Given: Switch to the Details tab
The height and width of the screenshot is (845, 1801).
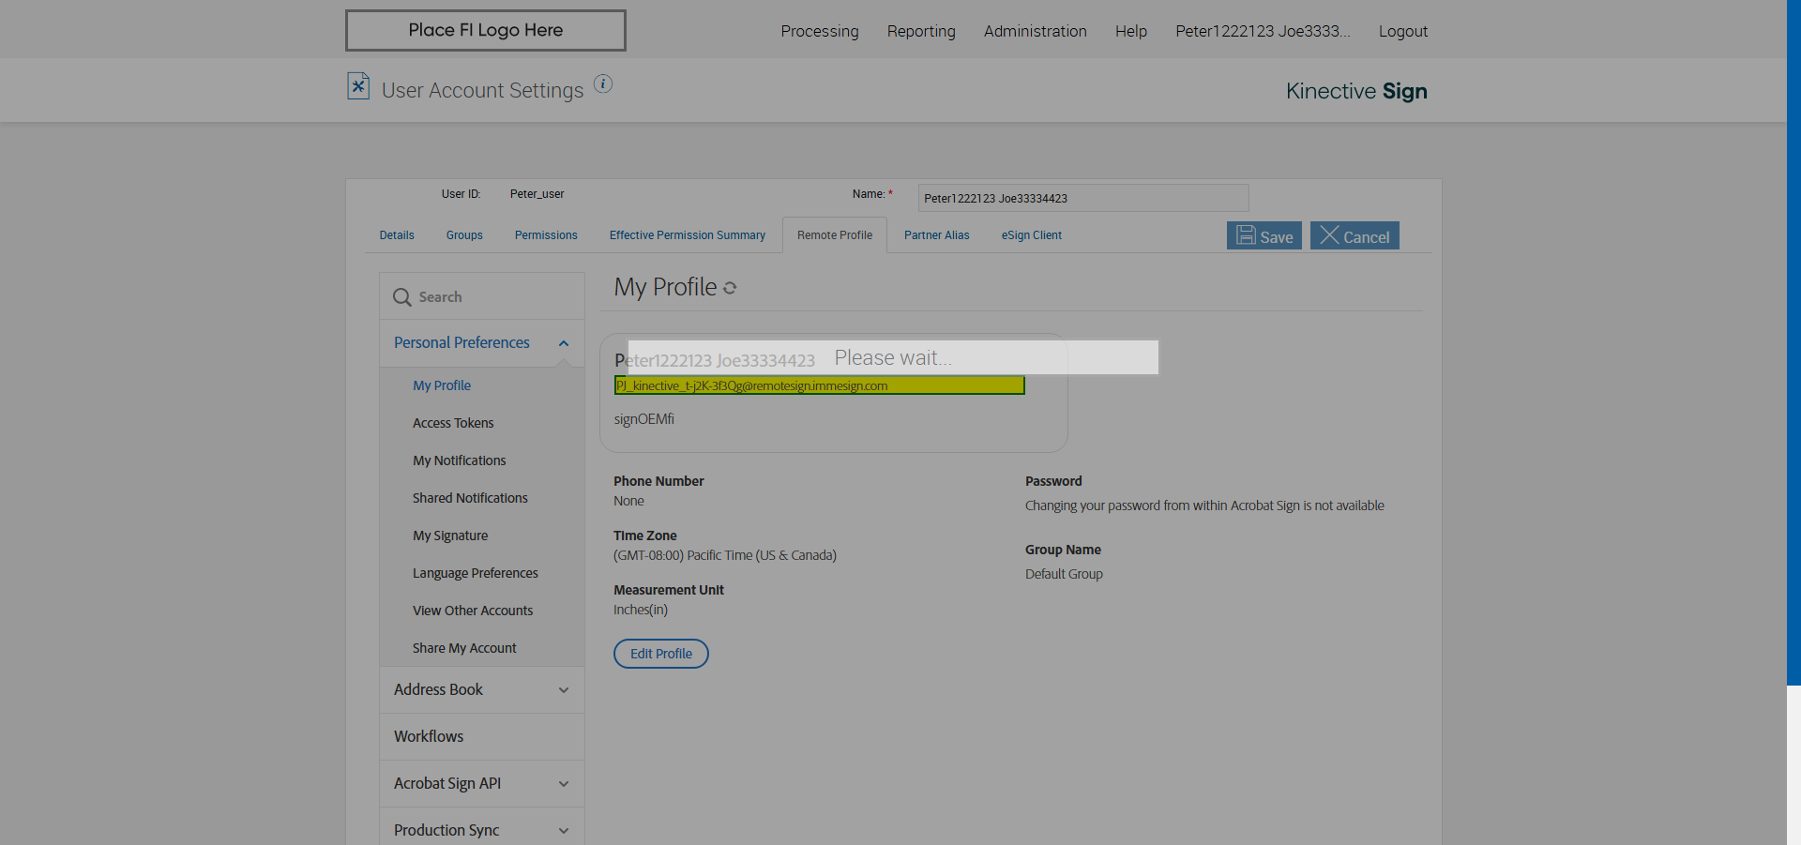Looking at the screenshot, I should (397, 235).
